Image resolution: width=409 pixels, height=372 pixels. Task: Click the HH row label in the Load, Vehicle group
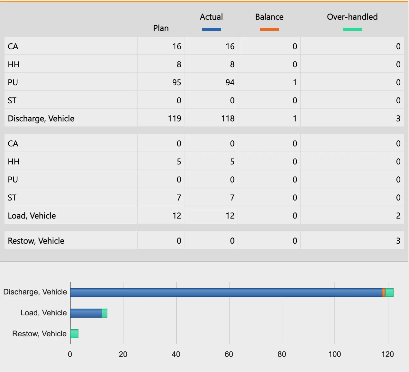14,162
